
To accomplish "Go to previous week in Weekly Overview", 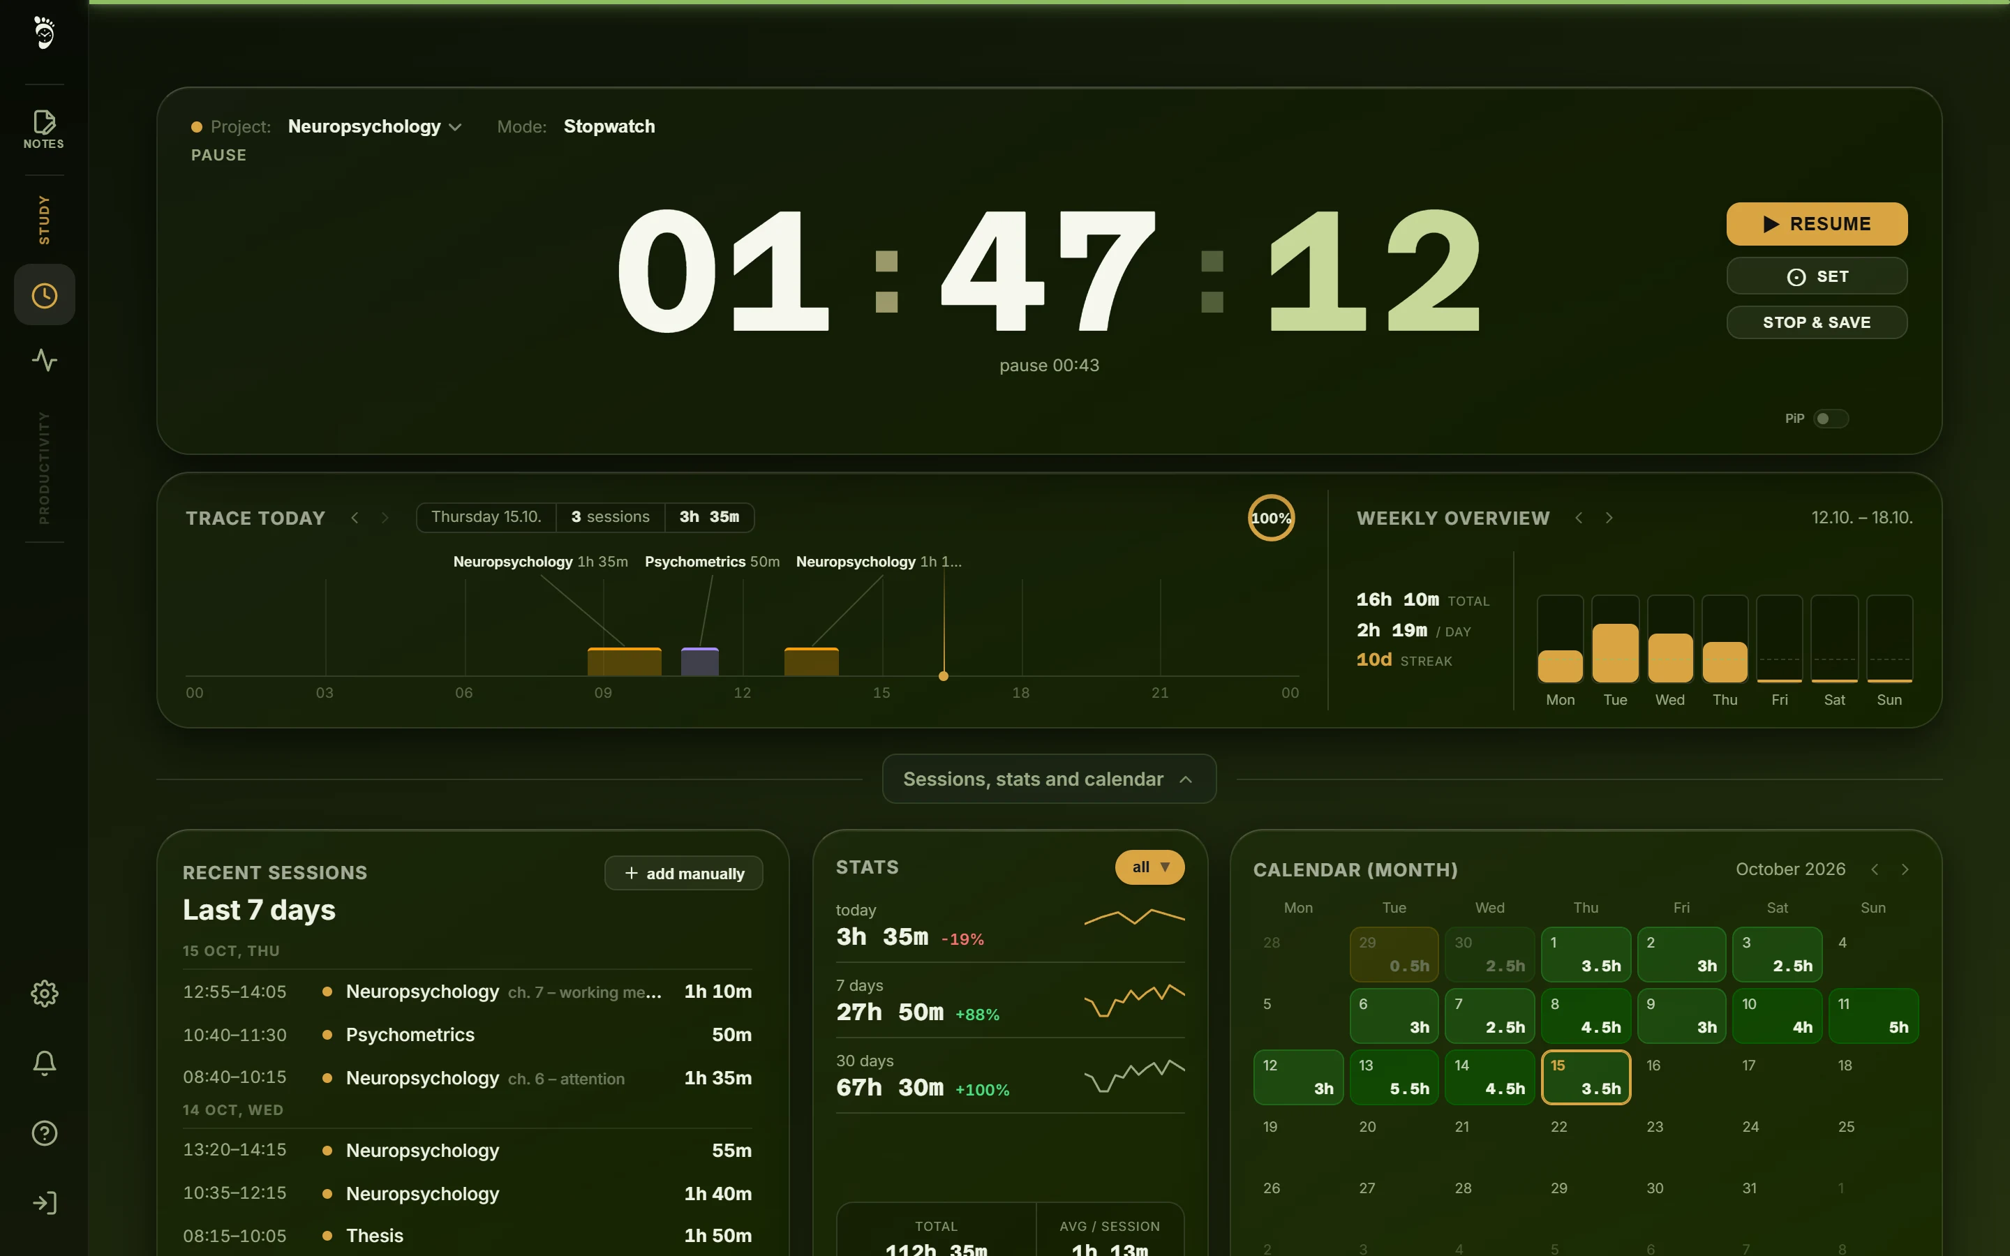I will click(x=1578, y=518).
